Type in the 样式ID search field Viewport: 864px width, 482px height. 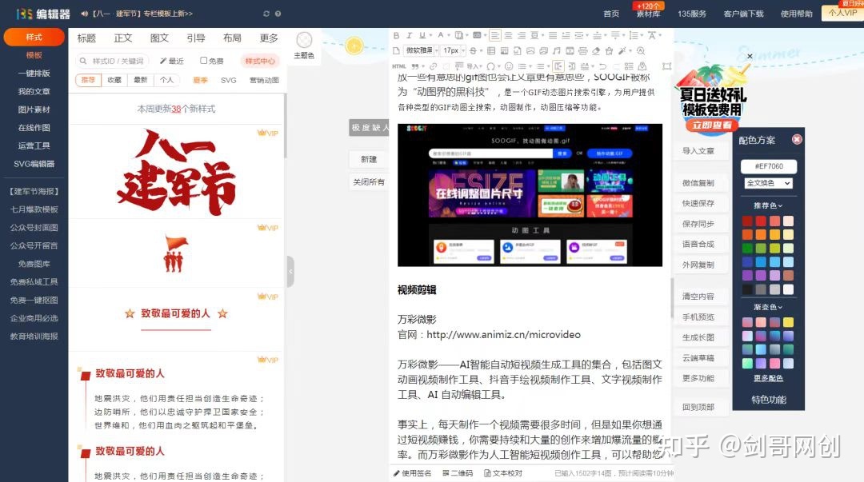pos(116,61)
